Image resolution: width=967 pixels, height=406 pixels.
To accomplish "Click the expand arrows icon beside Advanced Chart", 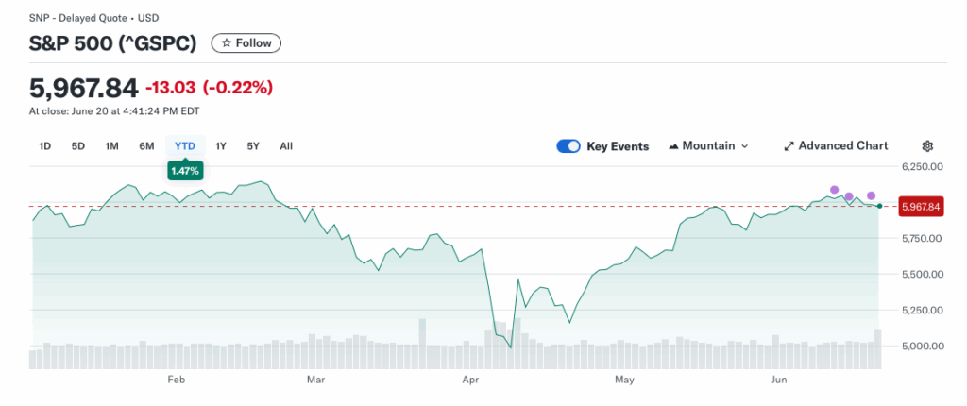I will [x=789, y=146].
